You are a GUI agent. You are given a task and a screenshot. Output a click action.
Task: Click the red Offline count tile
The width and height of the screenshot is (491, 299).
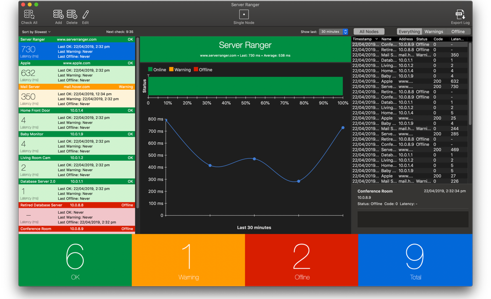(x=301, y=260)
